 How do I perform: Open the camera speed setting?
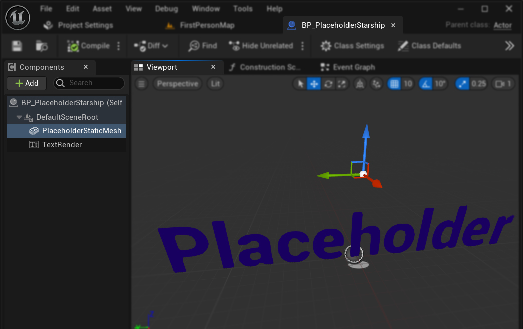click(503, 84)
